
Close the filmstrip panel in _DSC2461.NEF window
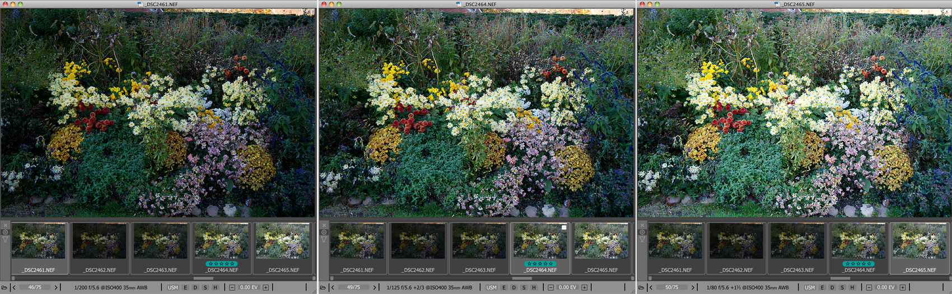coord(5,225)
